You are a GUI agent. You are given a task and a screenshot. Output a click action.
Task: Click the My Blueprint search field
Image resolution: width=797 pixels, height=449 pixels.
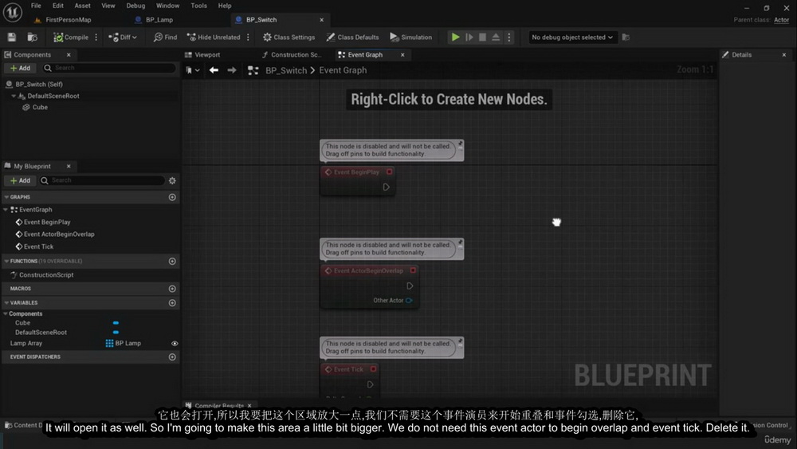[x=102, y=180]
